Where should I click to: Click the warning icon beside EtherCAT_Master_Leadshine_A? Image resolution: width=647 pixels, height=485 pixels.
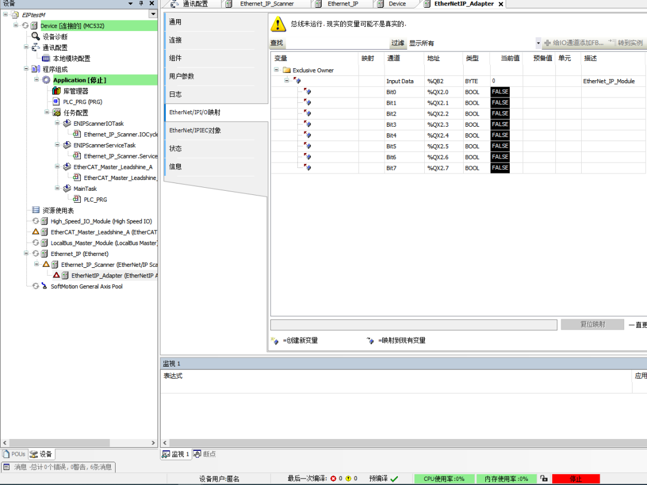35,232
